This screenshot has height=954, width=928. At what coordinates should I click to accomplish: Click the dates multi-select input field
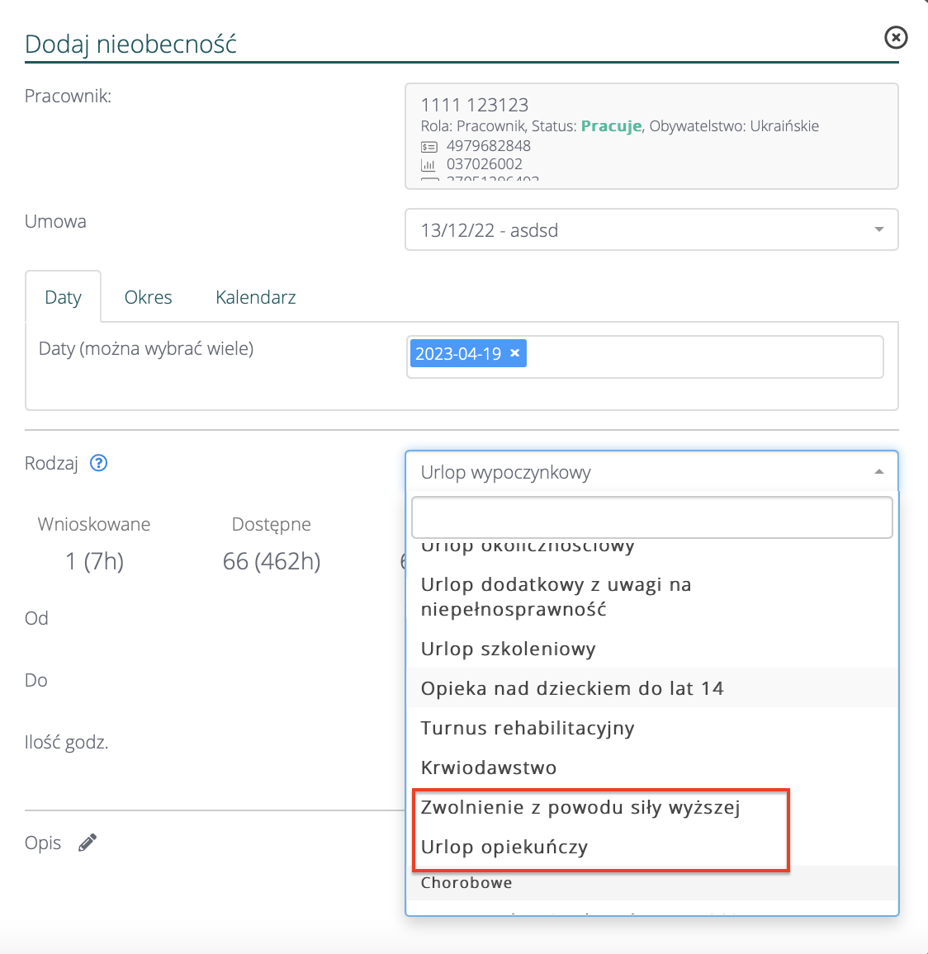coord(702,357)
